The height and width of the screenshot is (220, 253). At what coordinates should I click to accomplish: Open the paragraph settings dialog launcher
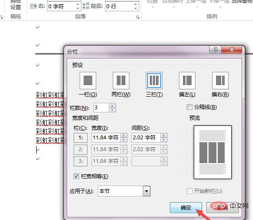click(138, 17)
